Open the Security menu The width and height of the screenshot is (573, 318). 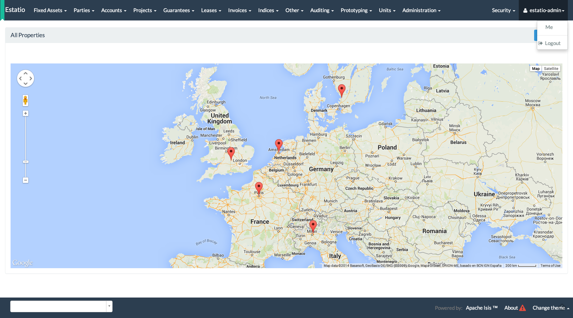tap(503, 10)
